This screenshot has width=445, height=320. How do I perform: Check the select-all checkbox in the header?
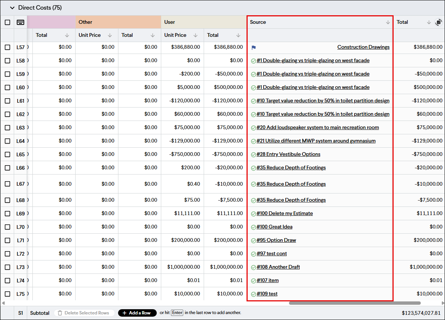click(7, 22)
